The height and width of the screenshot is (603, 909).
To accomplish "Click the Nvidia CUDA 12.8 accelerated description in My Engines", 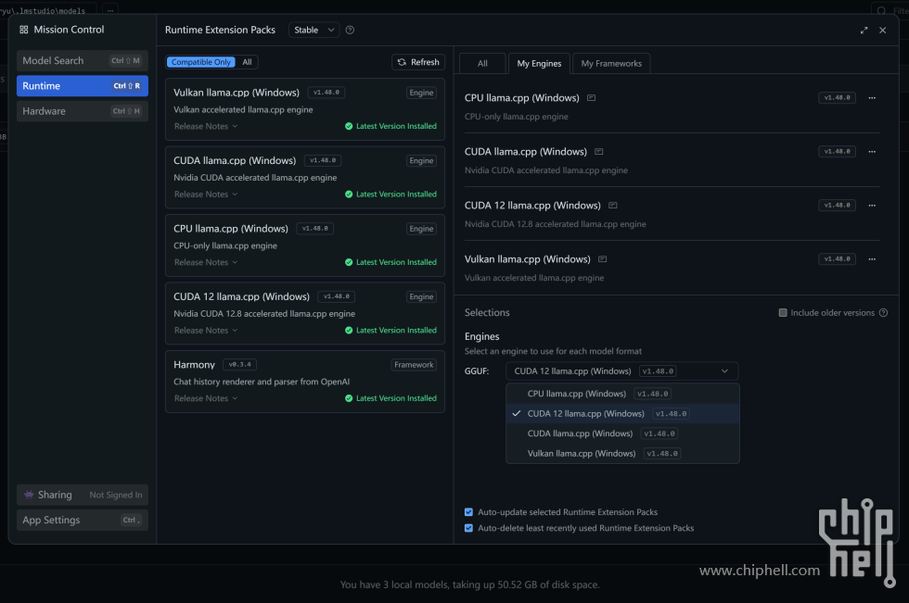I will pos(556,224).
